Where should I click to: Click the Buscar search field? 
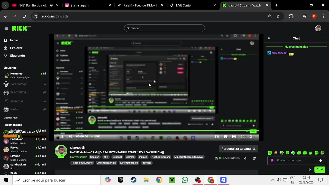(164, 28)
